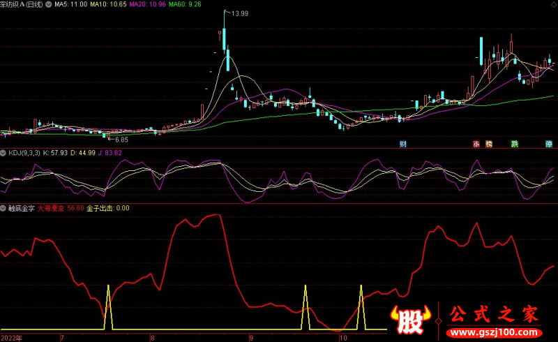Select the MA60 green average label
This screenshot has height=342, width=558.
186,4
